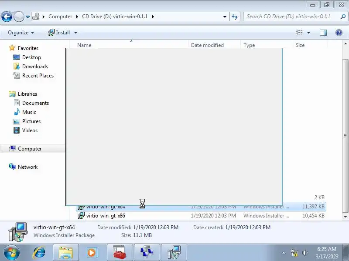Click the drive icon in the address bar
Screen dimensions: 349x261
[x=36, y=17]
